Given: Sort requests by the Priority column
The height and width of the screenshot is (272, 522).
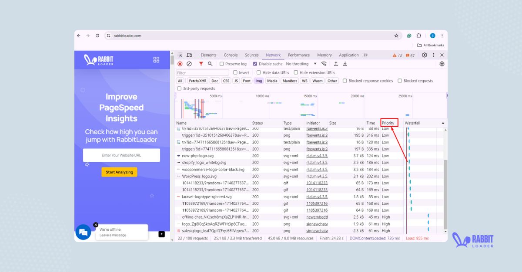Looking at the screenshot, I should pyautogui.click(x=388, y=123).
